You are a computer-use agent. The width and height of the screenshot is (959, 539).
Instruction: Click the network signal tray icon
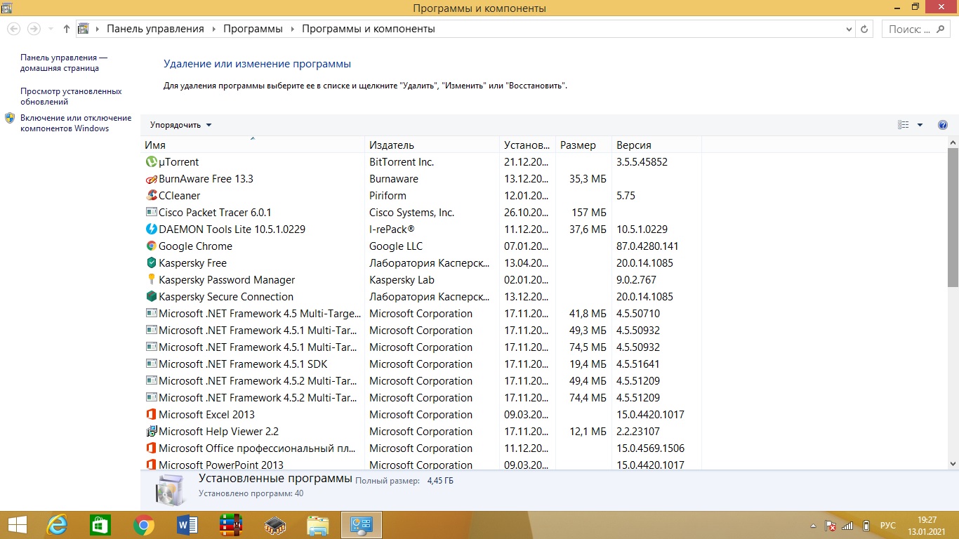tap(847, 525)
